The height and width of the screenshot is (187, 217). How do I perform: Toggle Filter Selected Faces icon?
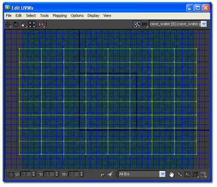(110, 174)
